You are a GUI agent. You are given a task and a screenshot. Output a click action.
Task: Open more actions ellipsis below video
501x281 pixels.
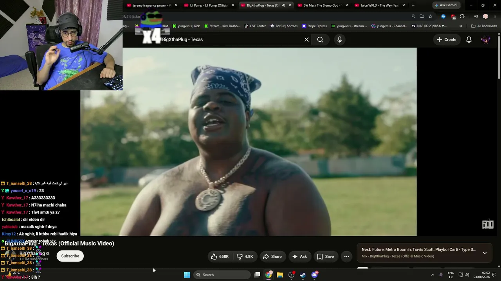pos(346,256)
